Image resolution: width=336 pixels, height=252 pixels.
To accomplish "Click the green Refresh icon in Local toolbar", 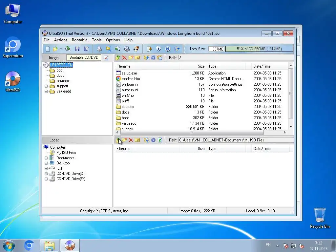I will (x=160, y=140).
